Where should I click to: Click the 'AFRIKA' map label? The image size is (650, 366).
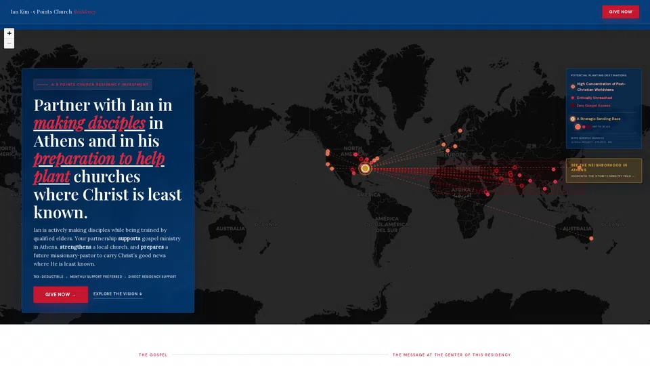[461, 190]
